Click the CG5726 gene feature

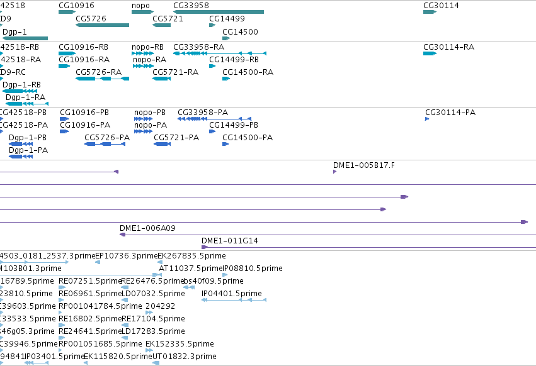[x=102, y=25]
